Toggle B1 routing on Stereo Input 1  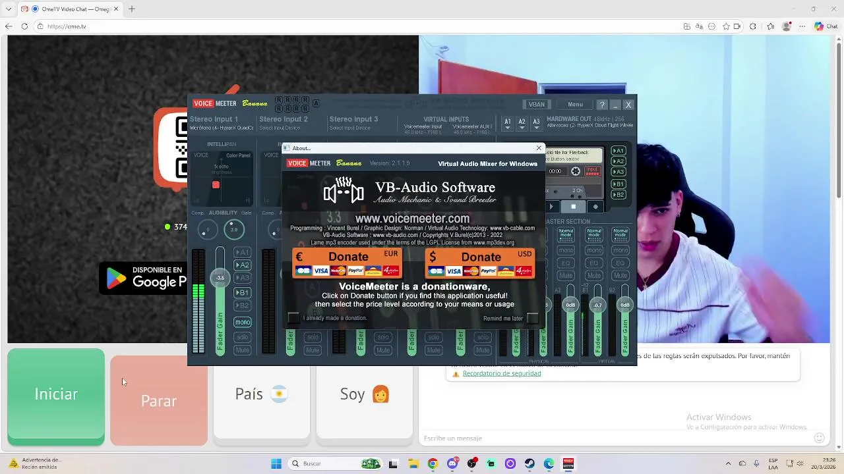click(x=243, y=292)
